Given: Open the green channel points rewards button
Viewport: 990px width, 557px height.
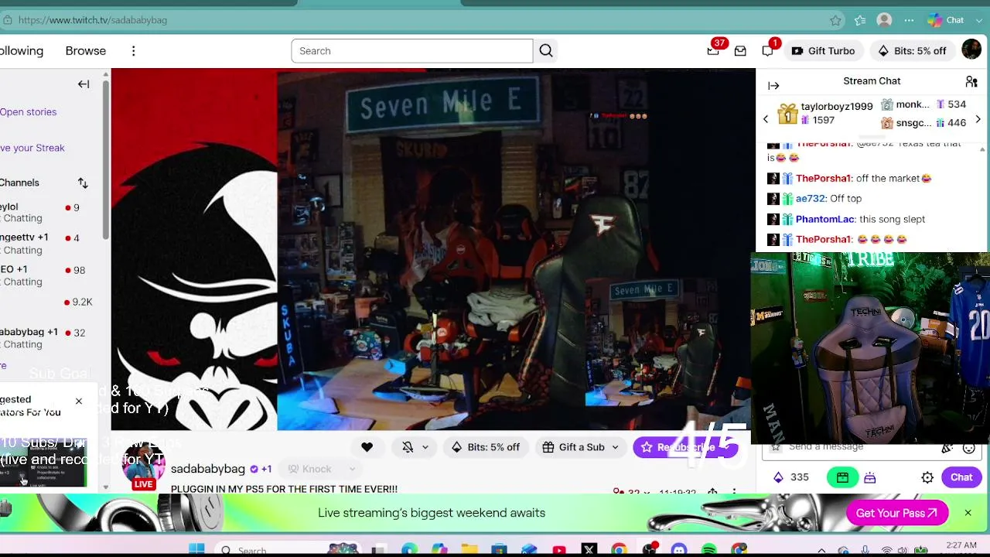Looking at the screenshot, I should point(842,477).
